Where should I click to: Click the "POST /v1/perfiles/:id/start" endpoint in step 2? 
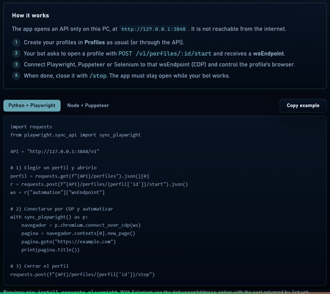pos(165,54)
